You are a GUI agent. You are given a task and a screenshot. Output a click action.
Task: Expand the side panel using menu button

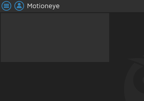click(6, 6)
